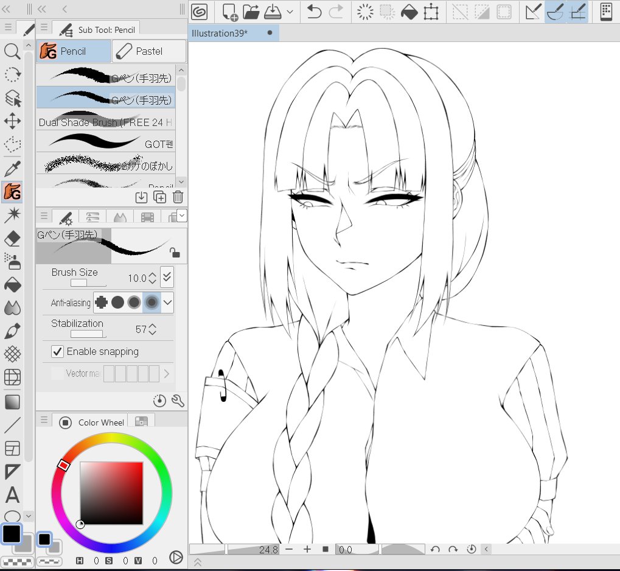Delete selected sub tool with trash icon
Screen dimensions: 620x571
tap(178, 197)
